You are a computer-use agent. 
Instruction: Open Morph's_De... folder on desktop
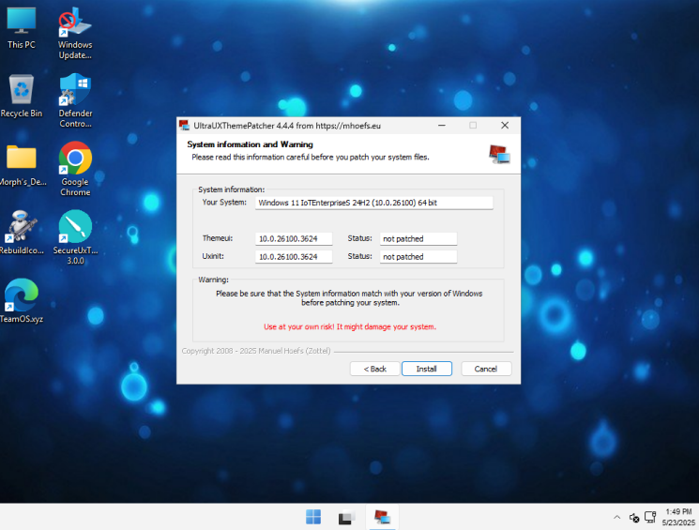pos(21,165)
